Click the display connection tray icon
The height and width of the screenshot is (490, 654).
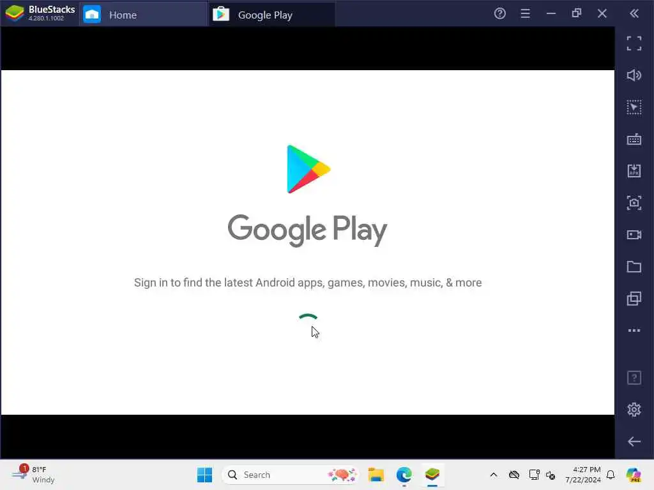pos(534,475)
